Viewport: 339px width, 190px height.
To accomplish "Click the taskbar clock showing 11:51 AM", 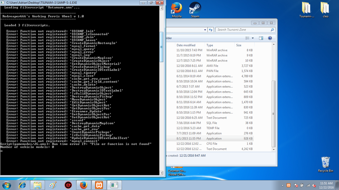I will 326,185.
